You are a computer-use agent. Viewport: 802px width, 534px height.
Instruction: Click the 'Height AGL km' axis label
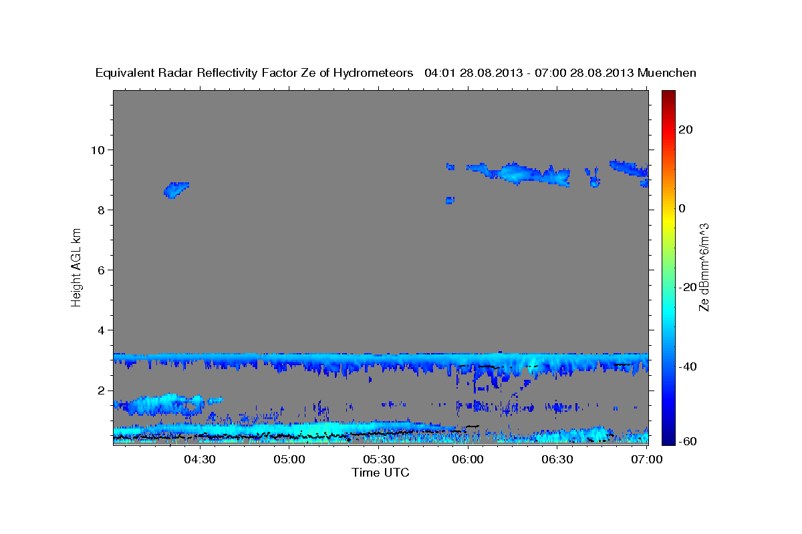coord(76,267)
